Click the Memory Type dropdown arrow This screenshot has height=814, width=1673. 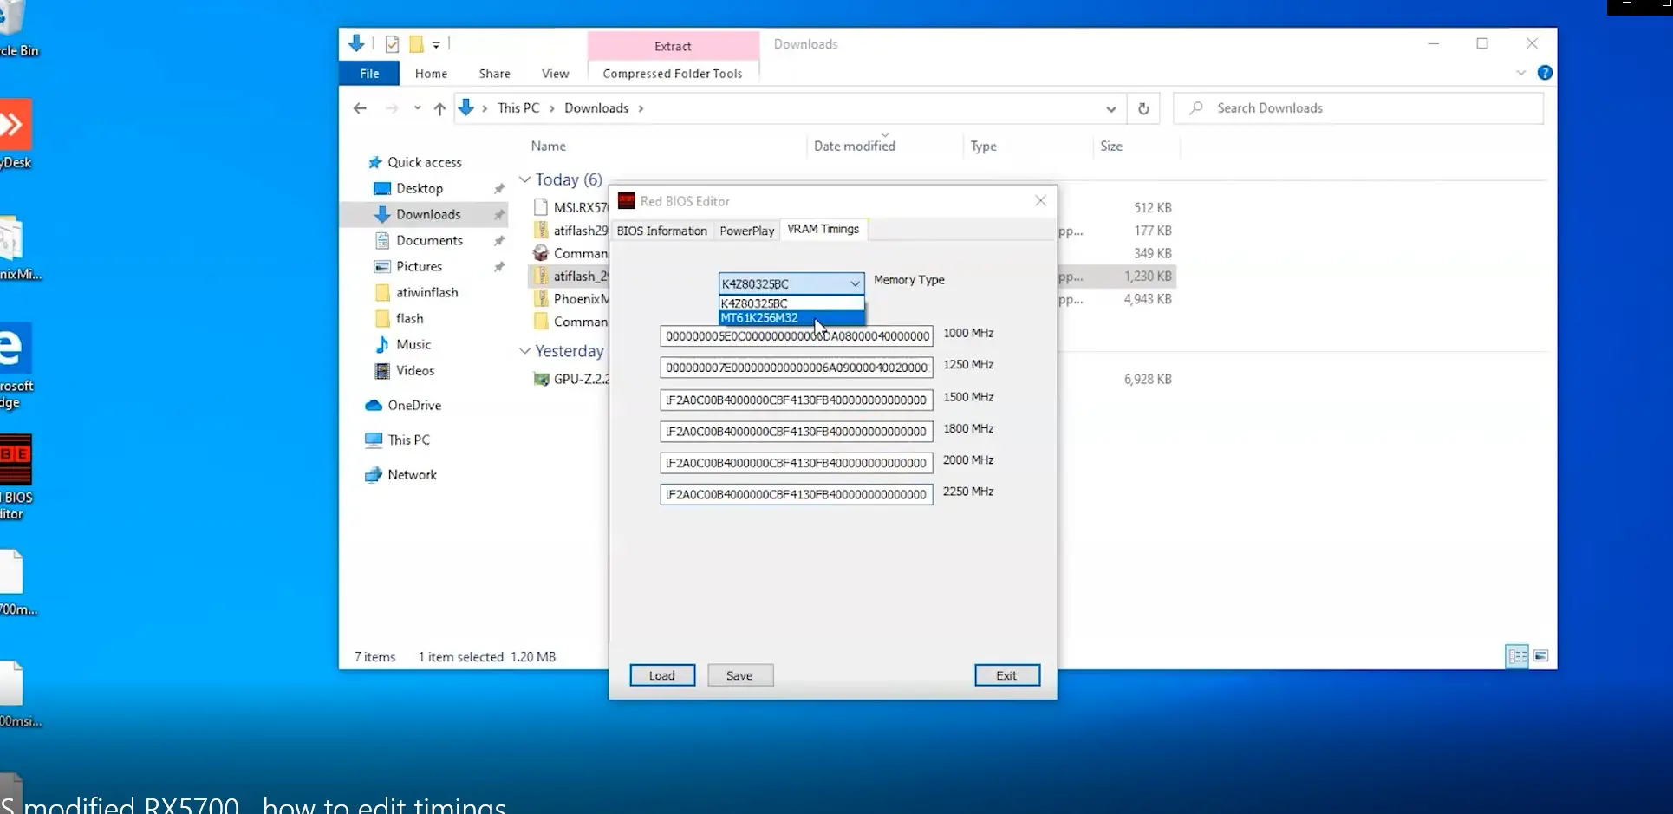[855, 283]
